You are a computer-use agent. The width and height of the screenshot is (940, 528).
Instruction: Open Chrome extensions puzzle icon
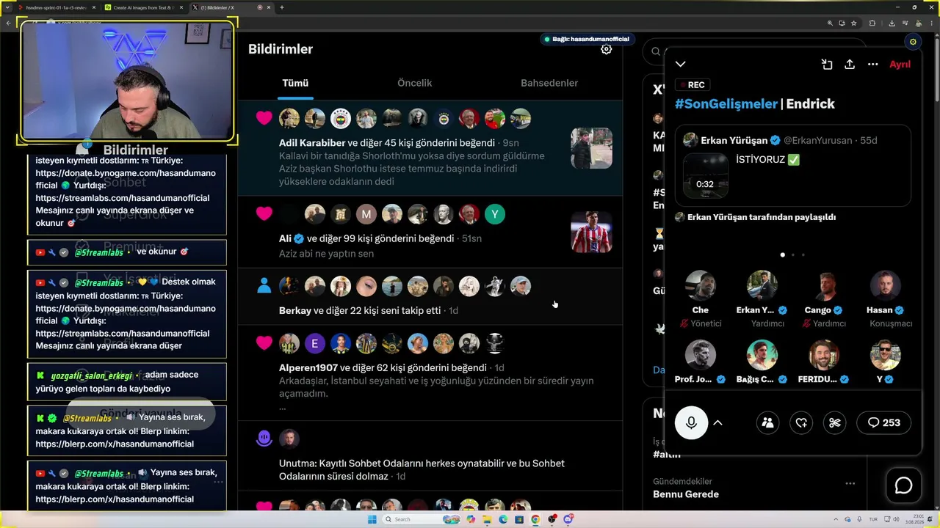[x=873, y=23]
